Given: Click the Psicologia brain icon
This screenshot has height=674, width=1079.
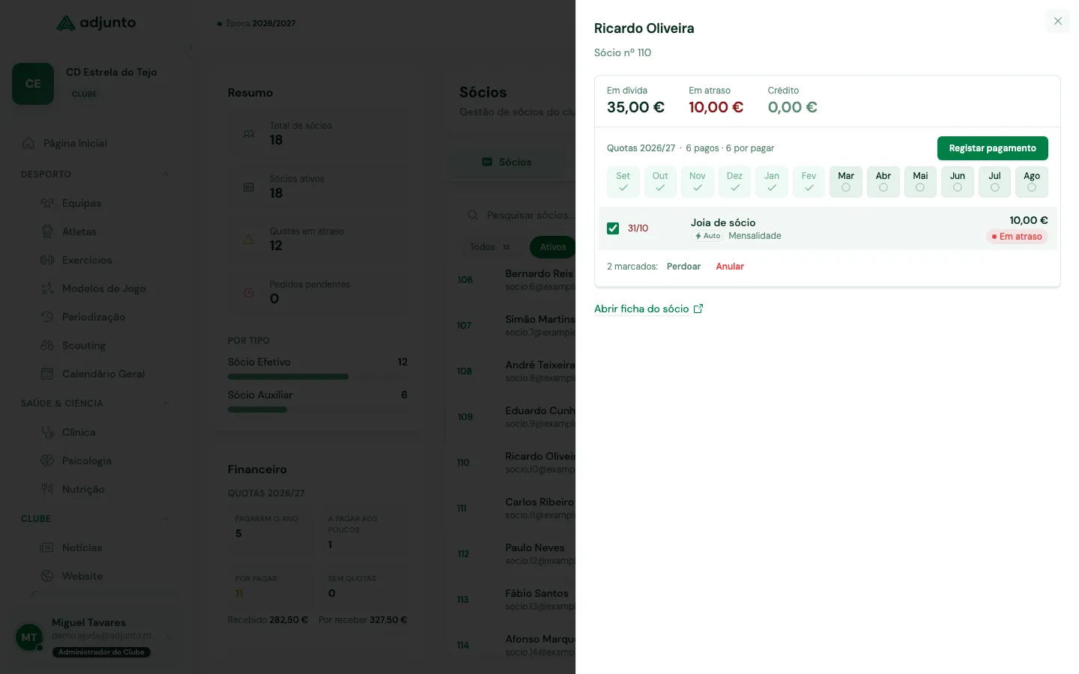Looking at the screenshot, I should pyautogui.click(x=47, y=461).
